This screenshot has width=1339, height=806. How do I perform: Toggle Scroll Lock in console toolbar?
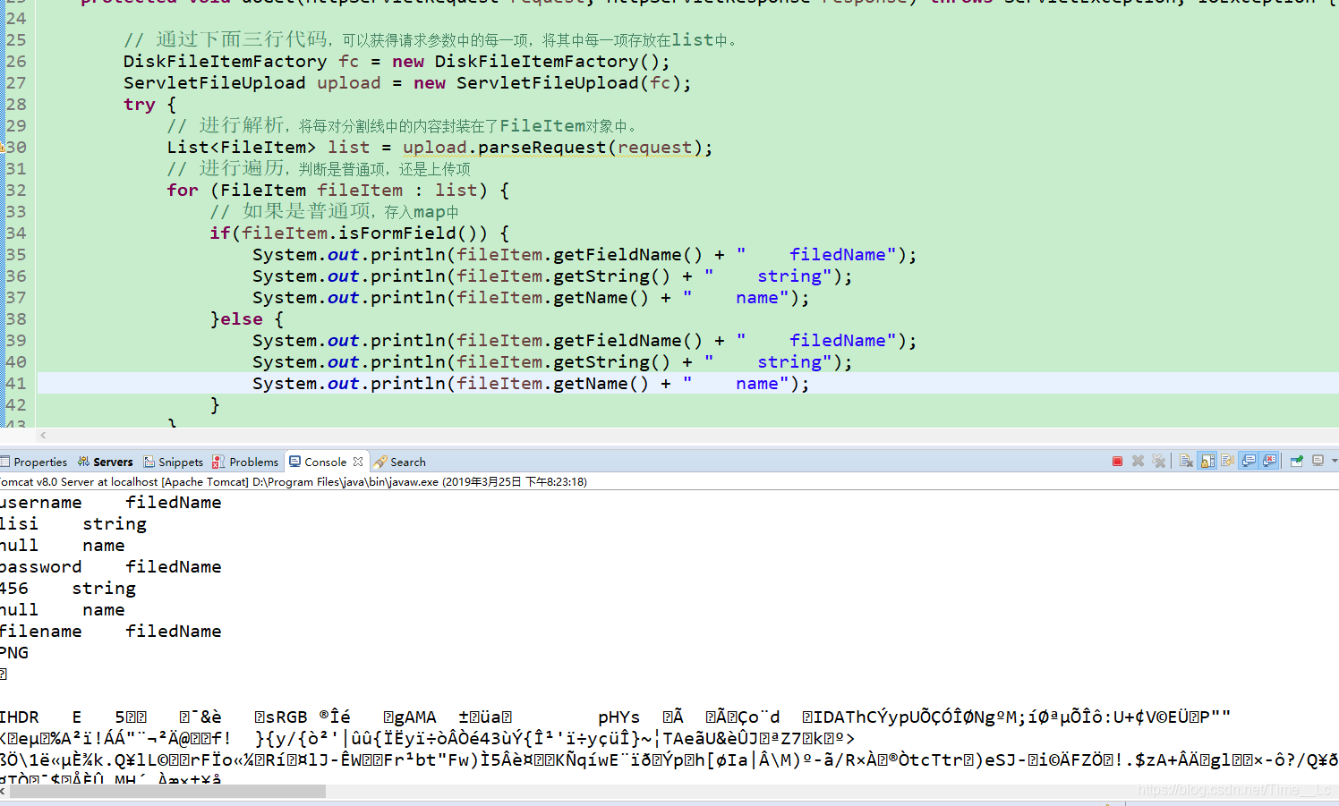click(x=1207, y=461)
